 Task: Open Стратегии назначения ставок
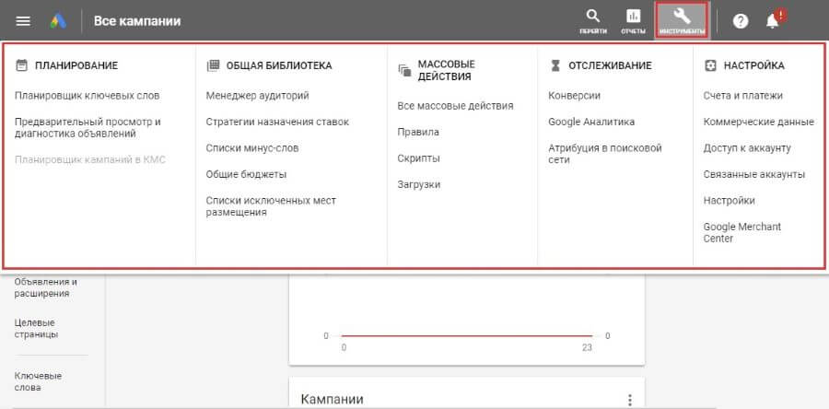point(277,123)
